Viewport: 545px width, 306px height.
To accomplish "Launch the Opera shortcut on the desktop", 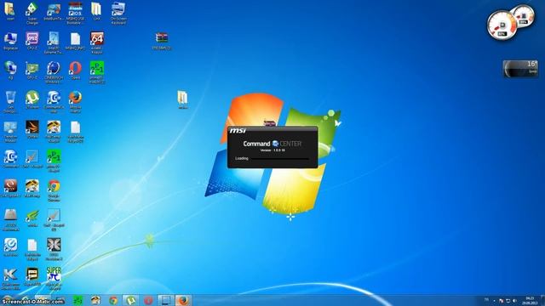I will [75, 71].
